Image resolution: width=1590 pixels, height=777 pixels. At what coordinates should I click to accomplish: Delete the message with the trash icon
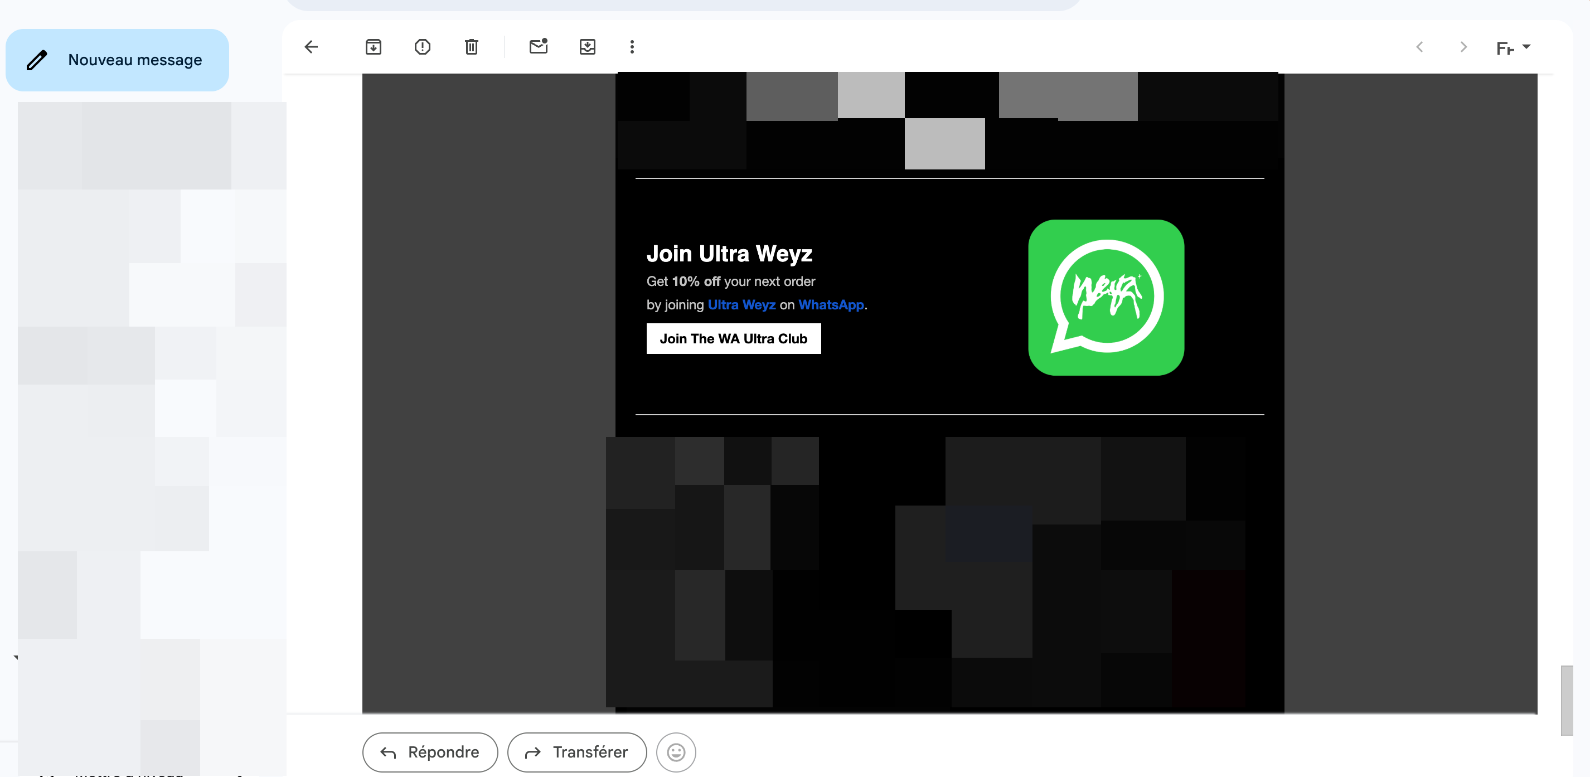coord(471,47)
